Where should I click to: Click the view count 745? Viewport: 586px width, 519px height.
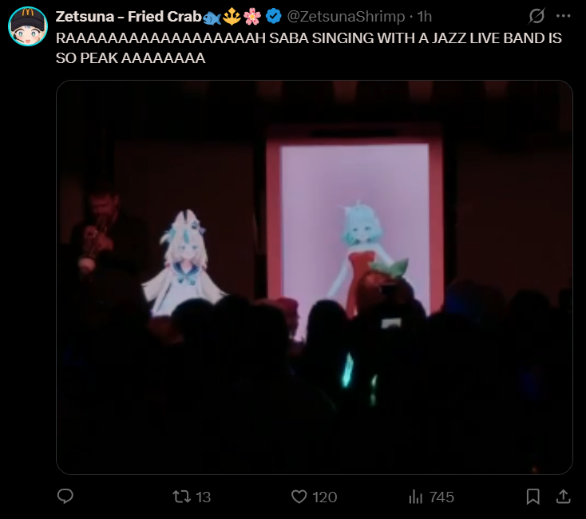point(441,497)
